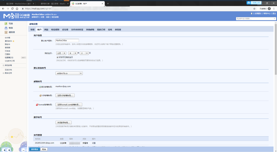The width and height of the screenshot is (277, 152).
Task: Click the 注册foxmail.com邮箱帐号 button
Action: 69,105
